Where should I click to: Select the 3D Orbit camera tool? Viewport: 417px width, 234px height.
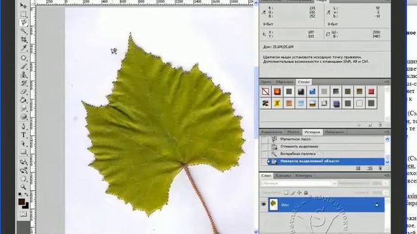coord(23,170)
